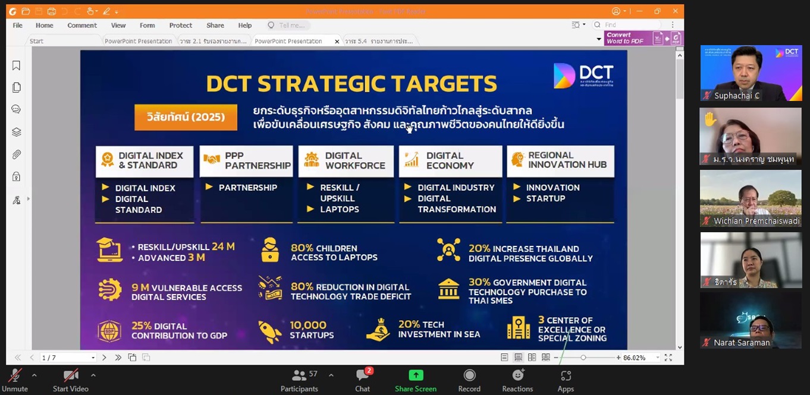Open the Bookmarks panel in sidebar
Image resolution: width=810 pixels, height=395 pixels.
coord(16,65)
